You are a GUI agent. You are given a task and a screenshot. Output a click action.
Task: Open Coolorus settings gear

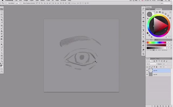click(x=170, y=12)
